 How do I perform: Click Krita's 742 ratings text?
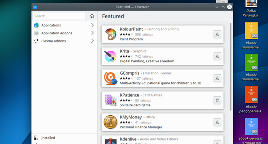tap(144, 56)
